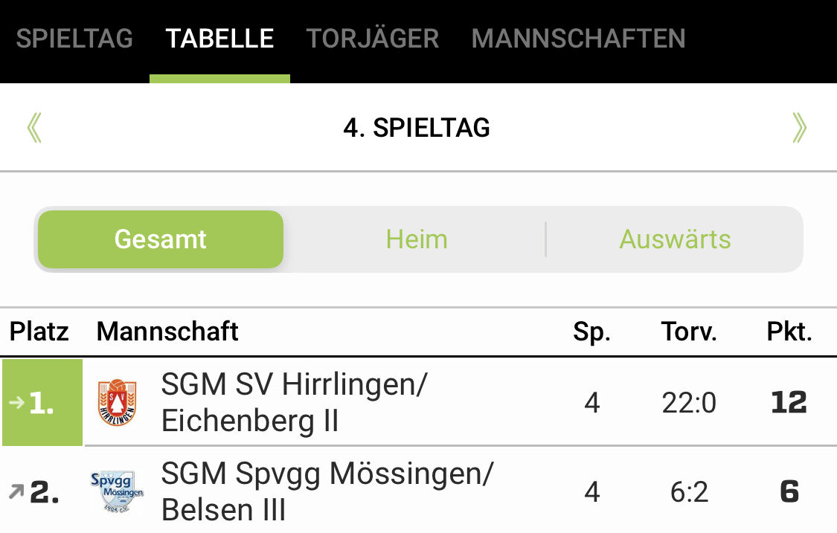Switch table view to Auswärts
Viewport: 837px width, 533px height.
pyautogui.click(x=675, y=239)
